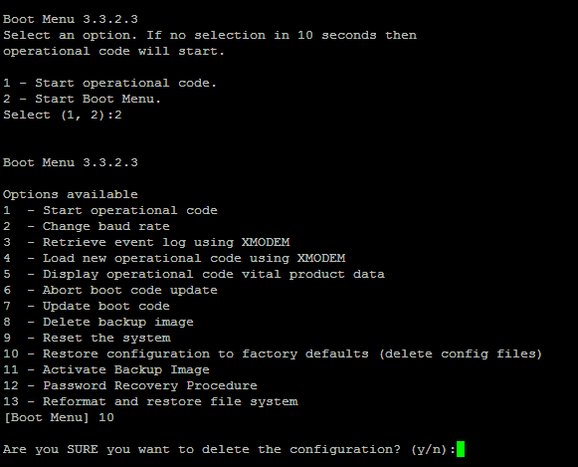
Task: Click the 'Activate Backup Image' line
Action: 106,369
